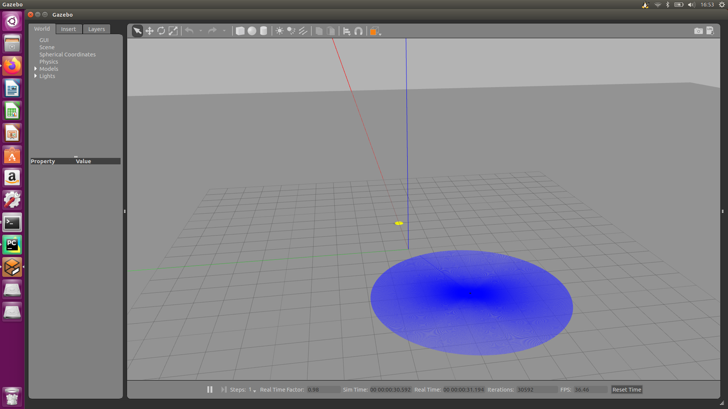728x409 pixels.
Task: Add a point light
Action: [x=279, y=31]
